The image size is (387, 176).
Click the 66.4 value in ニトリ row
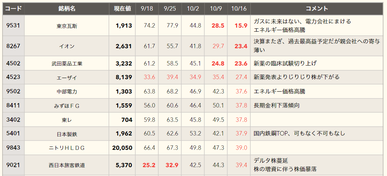pos(149,148)
